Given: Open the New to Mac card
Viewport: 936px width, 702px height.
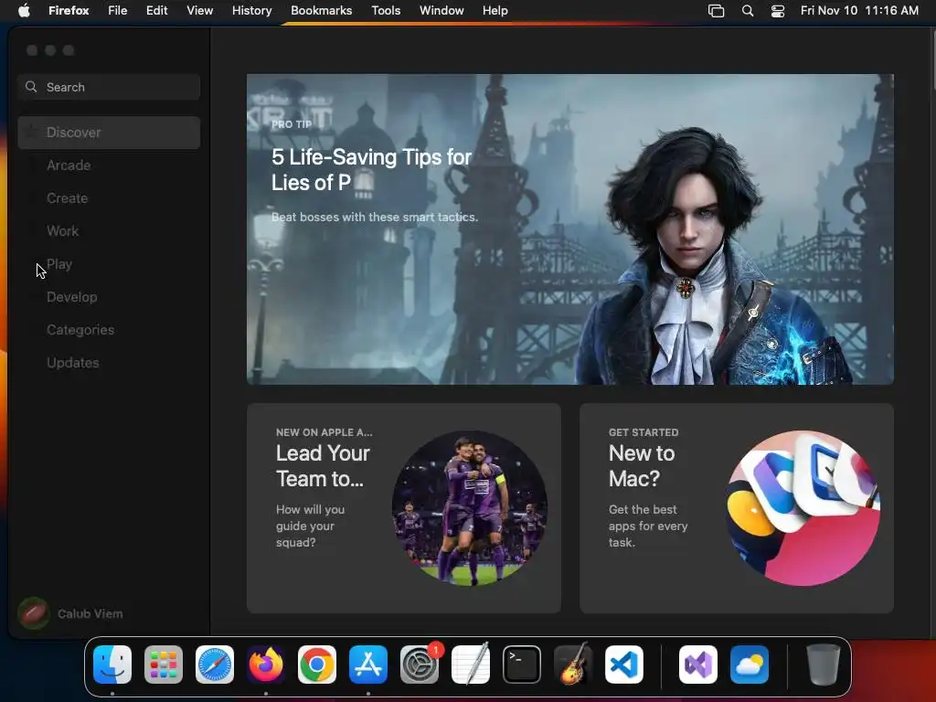Looking at the screenshot, I should 737,508.
